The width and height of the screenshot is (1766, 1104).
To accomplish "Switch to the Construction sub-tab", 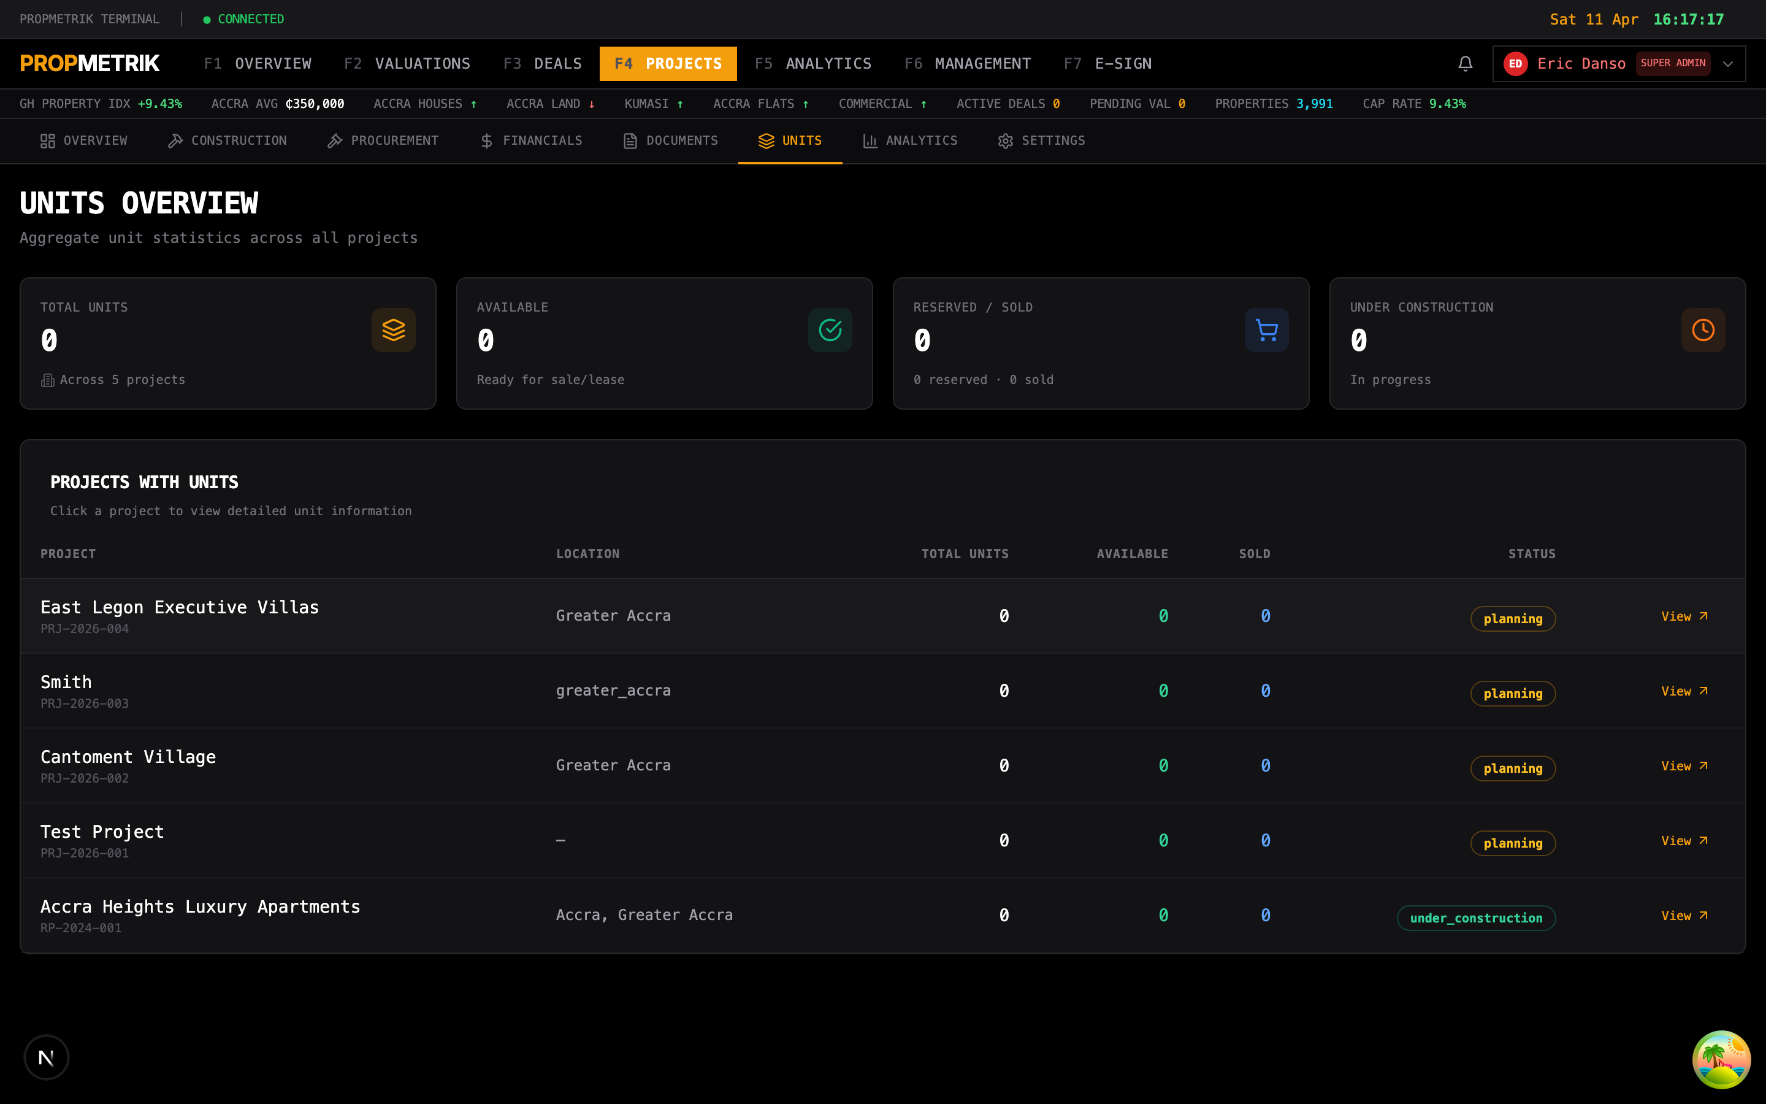I will (227, 141).
